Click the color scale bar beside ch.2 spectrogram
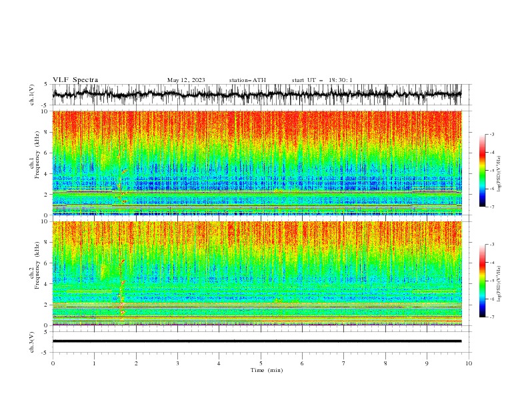 [482, 281]
